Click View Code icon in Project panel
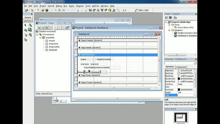The width and height of the screenshot is (220, 124). (166, 18)
